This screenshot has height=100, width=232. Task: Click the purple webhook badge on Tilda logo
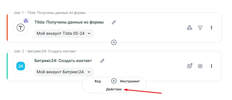tap(26, 21)
